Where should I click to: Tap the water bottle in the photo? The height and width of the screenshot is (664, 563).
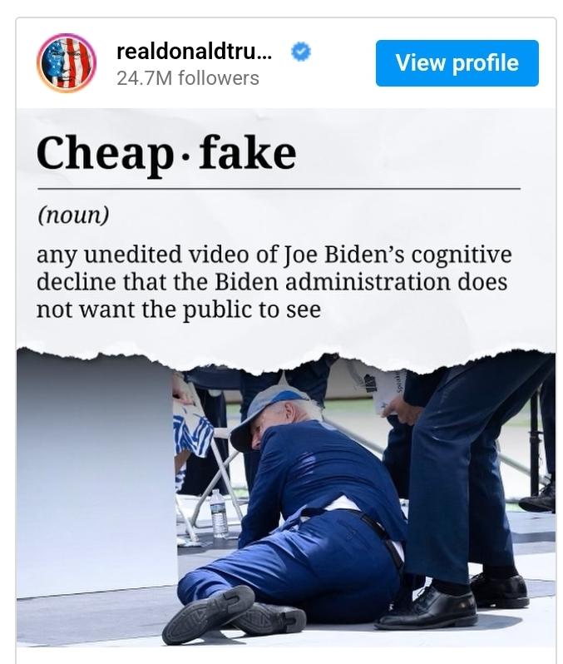[x=219, y=513]
